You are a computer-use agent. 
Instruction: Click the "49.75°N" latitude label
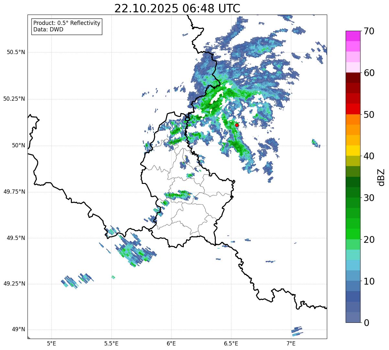coord(14,192)
